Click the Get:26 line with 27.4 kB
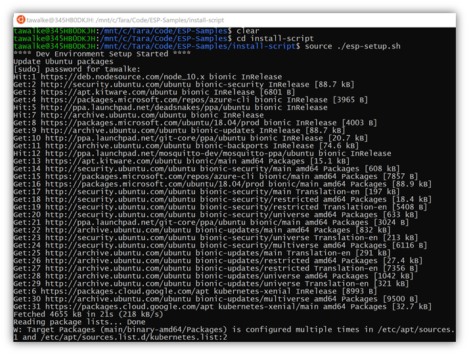Screen dimensions: 469x355 pos(218,261)
